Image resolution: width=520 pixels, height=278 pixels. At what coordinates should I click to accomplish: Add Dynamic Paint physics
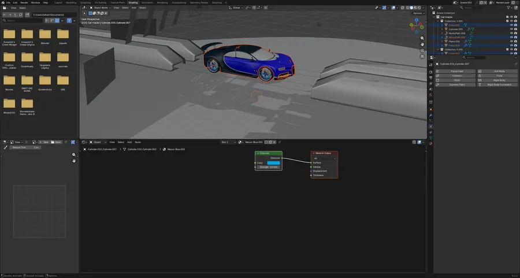click(455, 84)
